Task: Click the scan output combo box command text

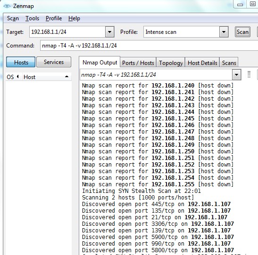Action: point(118,75)
